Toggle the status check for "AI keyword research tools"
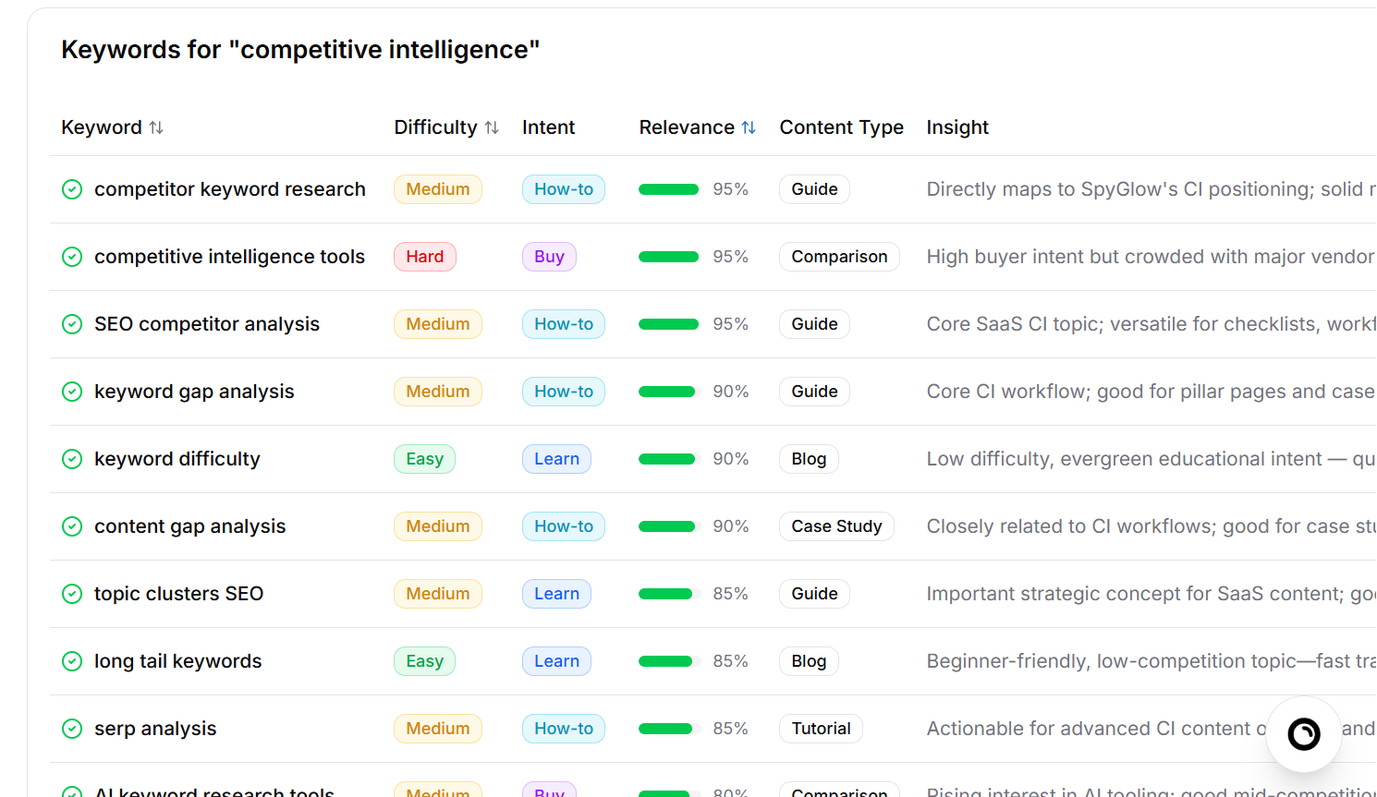Viewport: 1377px width, 797px height. [x=72, y=791]
